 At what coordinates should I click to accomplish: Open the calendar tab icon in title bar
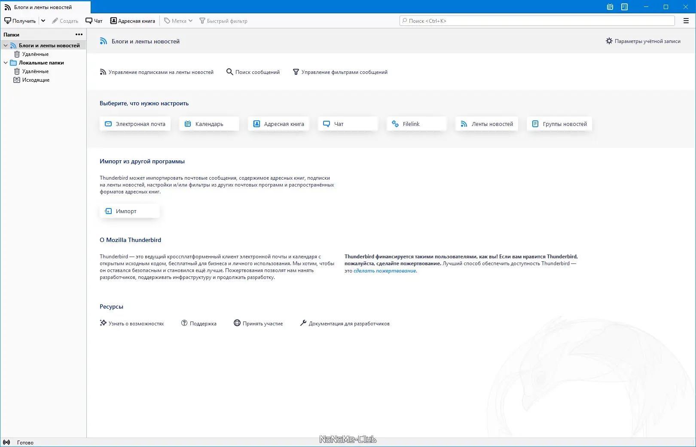tap(610, 7)
